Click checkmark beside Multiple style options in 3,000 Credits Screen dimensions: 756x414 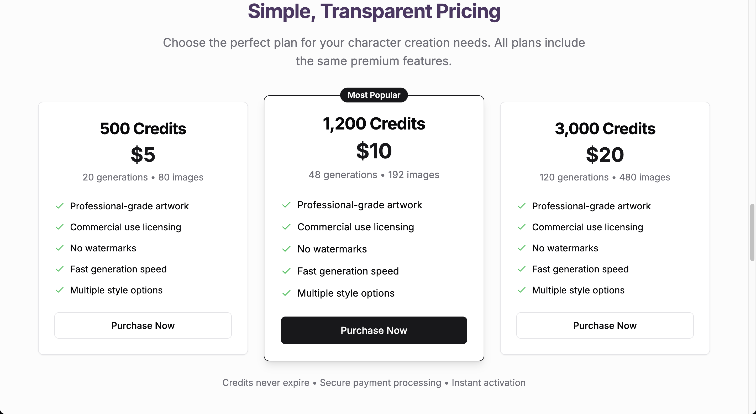[x=522, y=290]
